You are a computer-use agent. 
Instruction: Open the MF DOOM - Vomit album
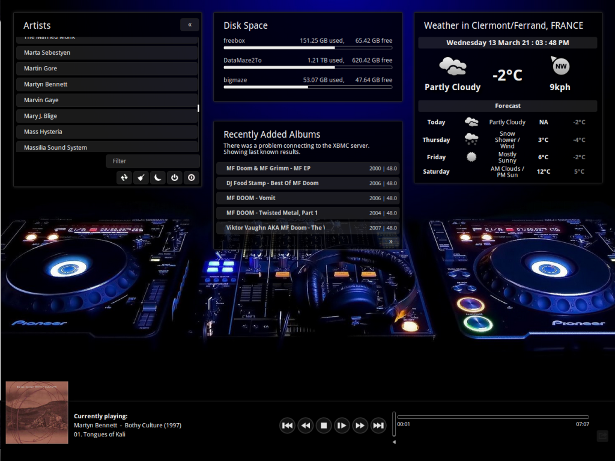[x=307, y=198]
